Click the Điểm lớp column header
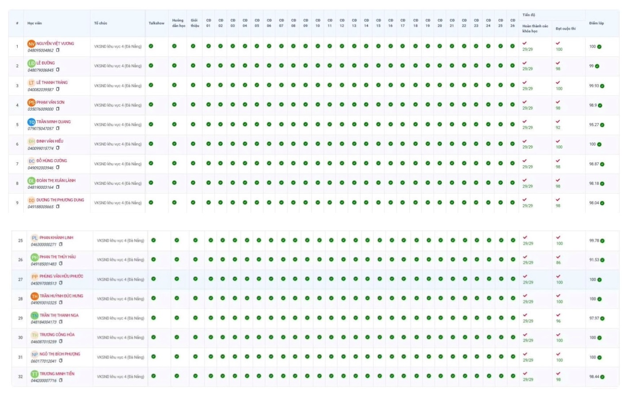This screenshot has width=631, height=397. [x=597, y=23]
